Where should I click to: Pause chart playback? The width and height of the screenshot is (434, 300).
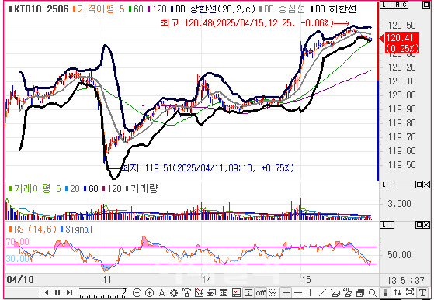(57, 292)
